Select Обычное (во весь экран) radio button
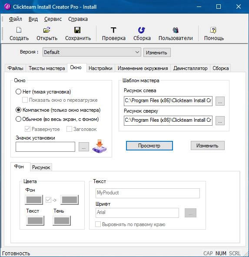This screenshot has width=249, height=257. pos(18,119)
